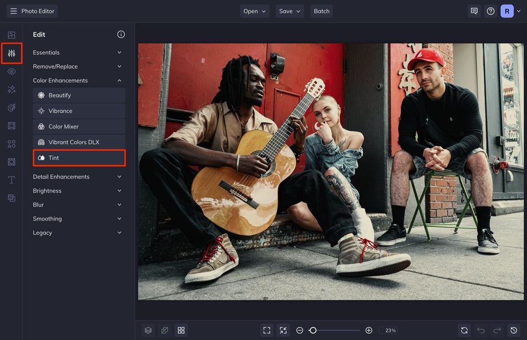Select the Vibrance tool
Screen dimensions: 527x340
79,111
